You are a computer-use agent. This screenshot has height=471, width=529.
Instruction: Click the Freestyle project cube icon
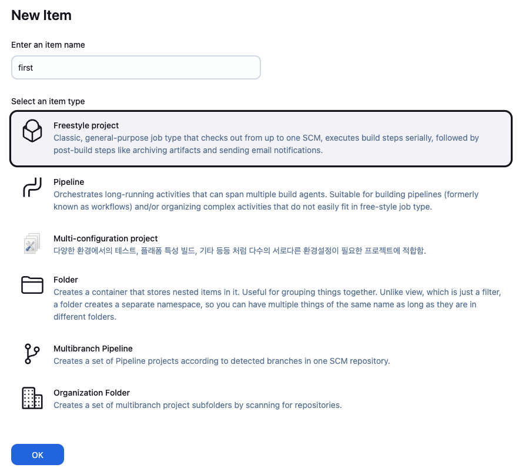tap(32, 131)
